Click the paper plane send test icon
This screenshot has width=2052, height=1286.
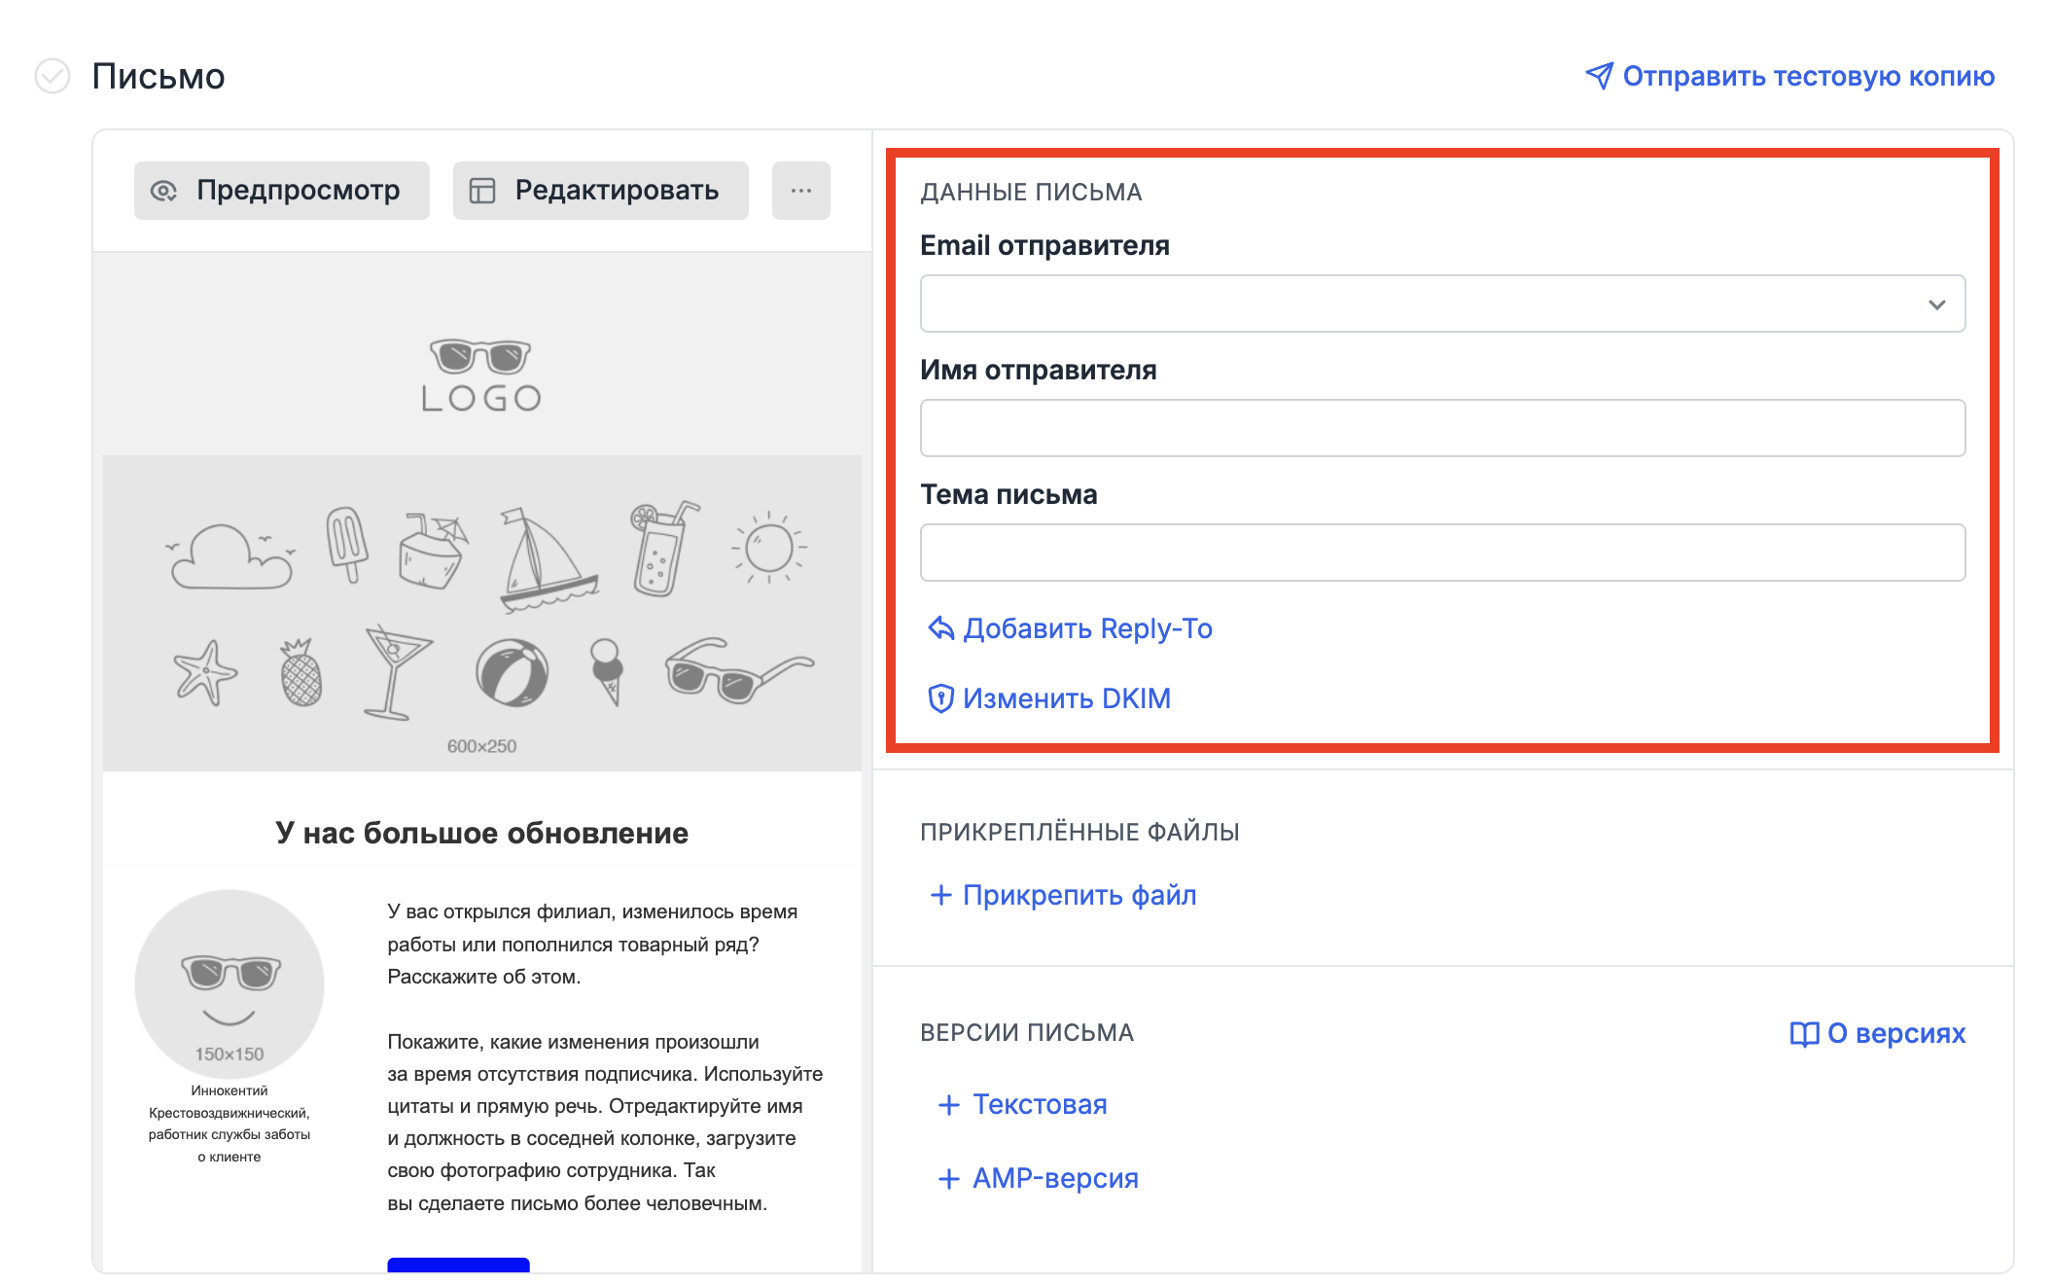[x=1598, y=76]
